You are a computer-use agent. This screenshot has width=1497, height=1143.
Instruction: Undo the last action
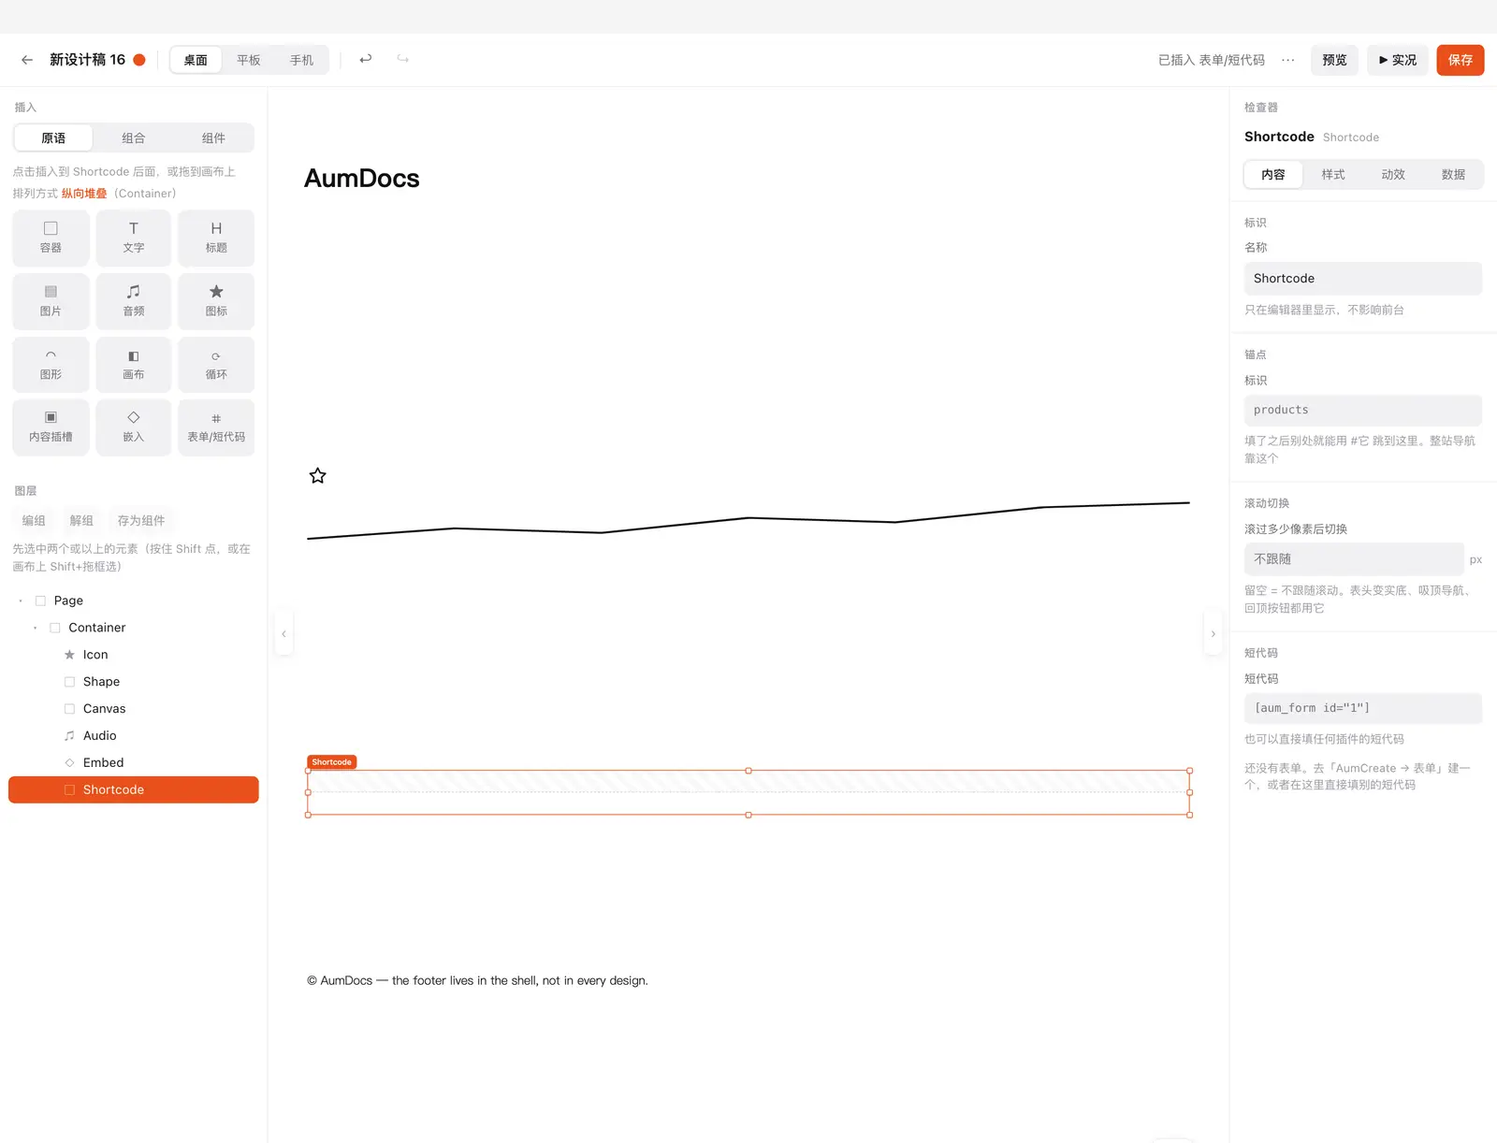coord(366,59)
